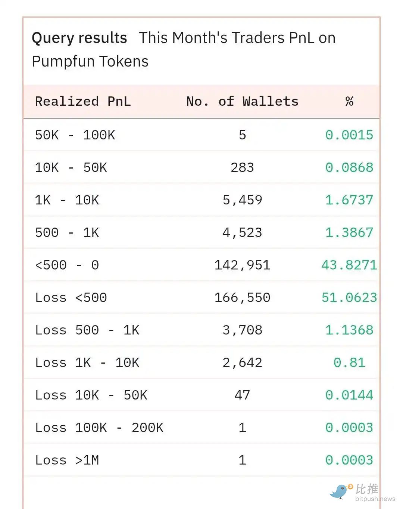Click the 1.3867 percentage value
Viewport: 403px width, 509px height.
[x=349, y=232]
